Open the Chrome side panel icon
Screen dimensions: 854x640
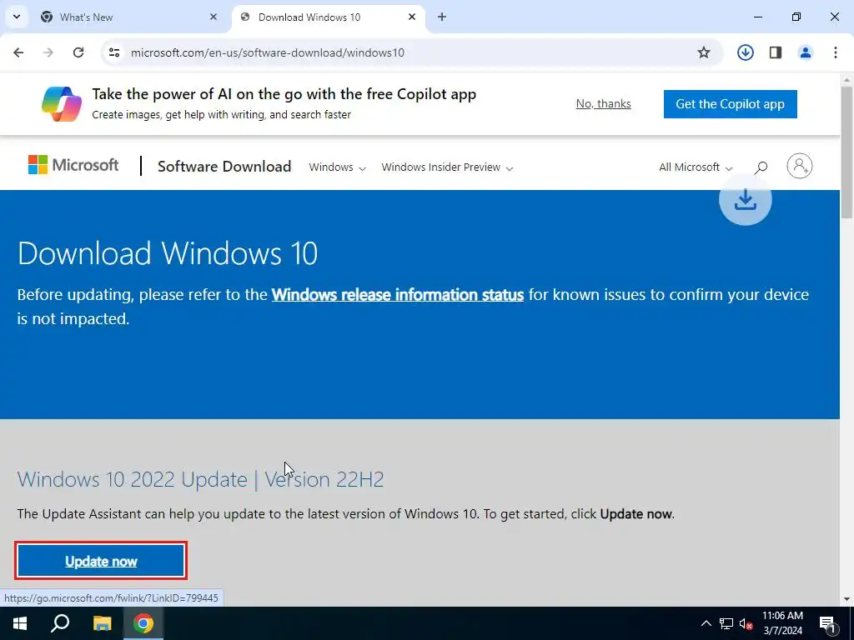click(x=776, y=52)
